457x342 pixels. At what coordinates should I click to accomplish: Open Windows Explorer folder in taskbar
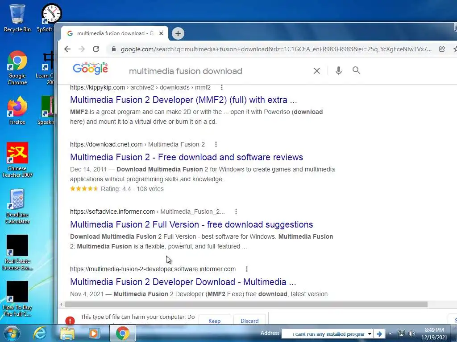(x=67, y=334)
